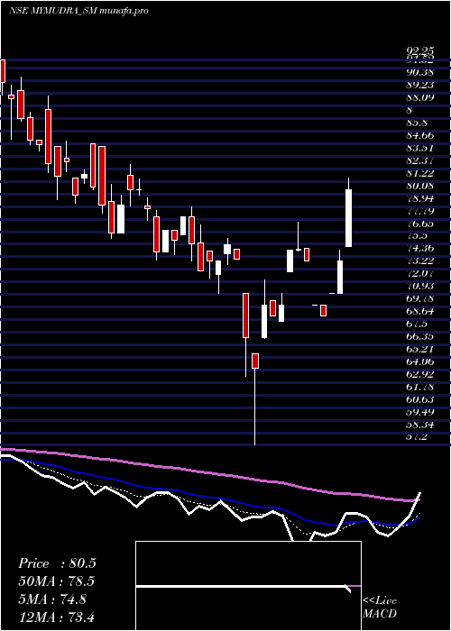Click the 80.08 price axis label

coord(419,186)
